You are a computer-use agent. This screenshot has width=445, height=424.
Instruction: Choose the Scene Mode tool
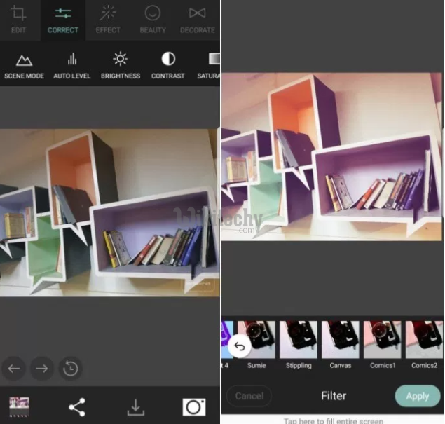[24, 65]
